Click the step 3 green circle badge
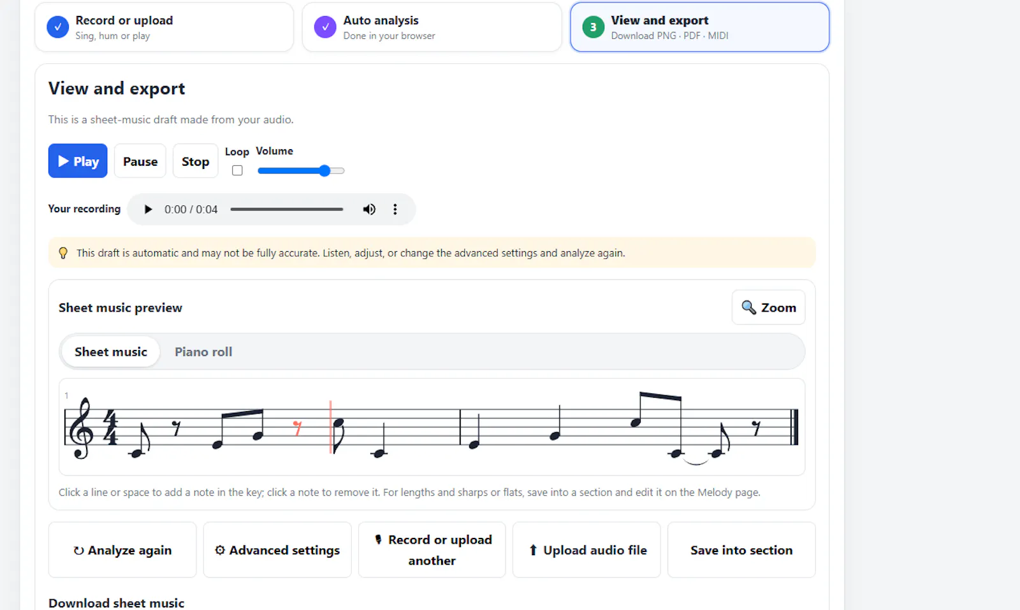 coord(593,27)
